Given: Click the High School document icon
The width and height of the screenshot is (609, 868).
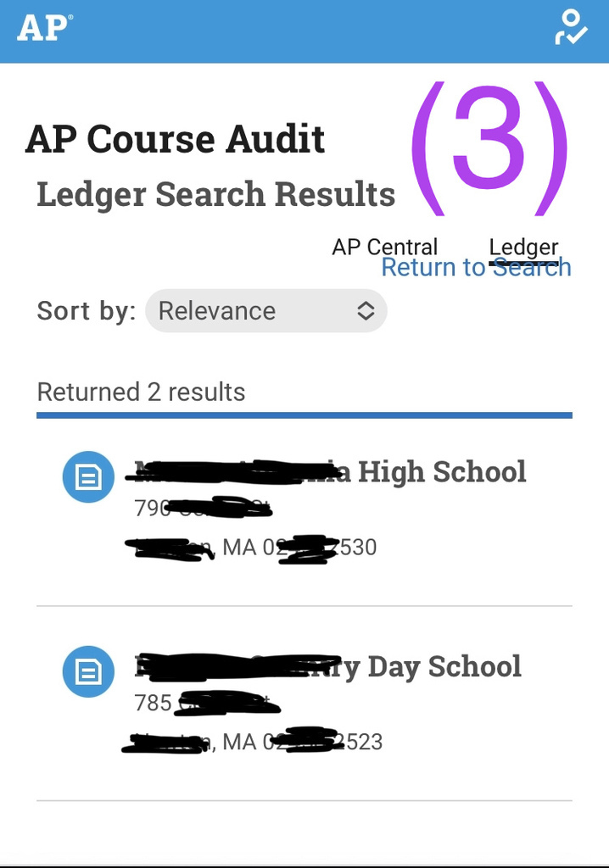Looking at the screenshot, I should pos(88,476).
